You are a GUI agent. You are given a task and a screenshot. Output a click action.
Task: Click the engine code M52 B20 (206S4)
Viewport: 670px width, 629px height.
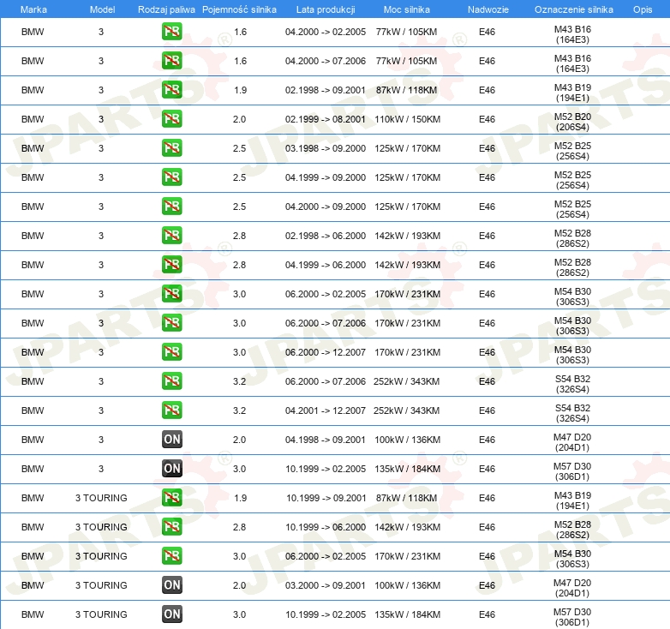click(x=572, y=122)
